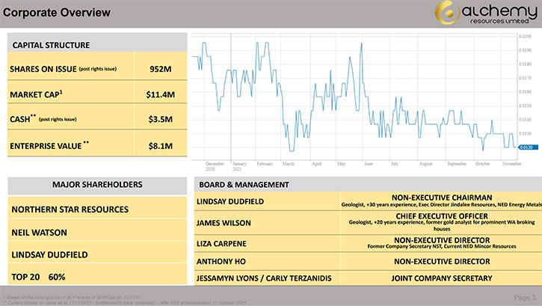This screenshot has height=306, width=542.
Task: Select the SHARES ON ISSUE label
Action: [x=43, y=69]
